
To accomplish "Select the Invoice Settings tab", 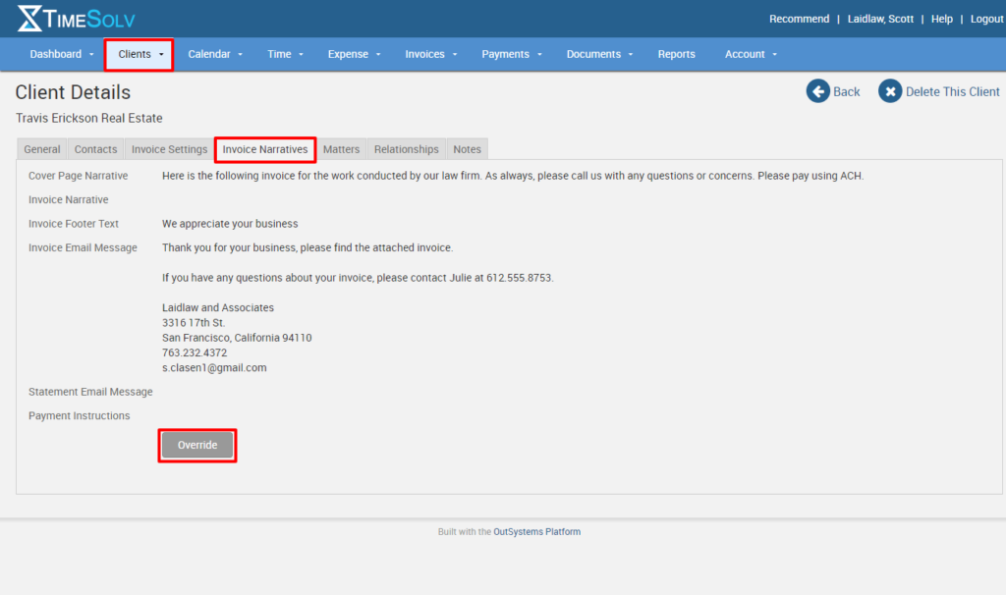I will (x=168, y=148).
